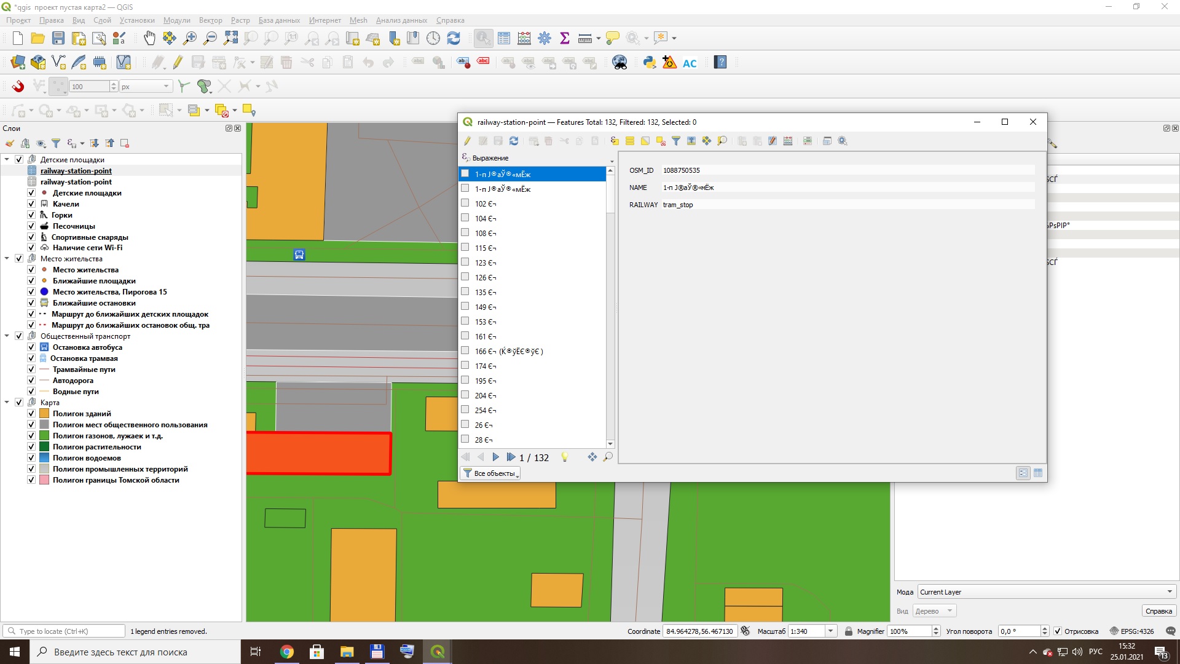Open the Python console icon
Viewport: 1180px width, 664px height.
649,62
